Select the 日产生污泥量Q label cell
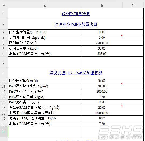This screenshot has height=141, width=145. (45, 32)
